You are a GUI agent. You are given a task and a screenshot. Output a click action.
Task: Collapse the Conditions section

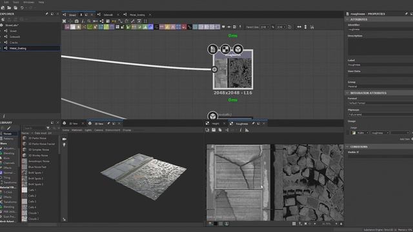(x=347, y=147)
